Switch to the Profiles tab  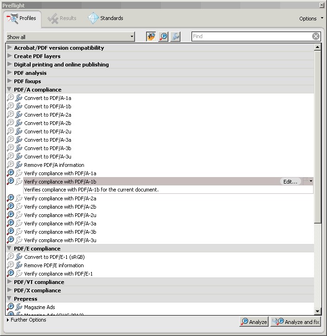(22, 19)
